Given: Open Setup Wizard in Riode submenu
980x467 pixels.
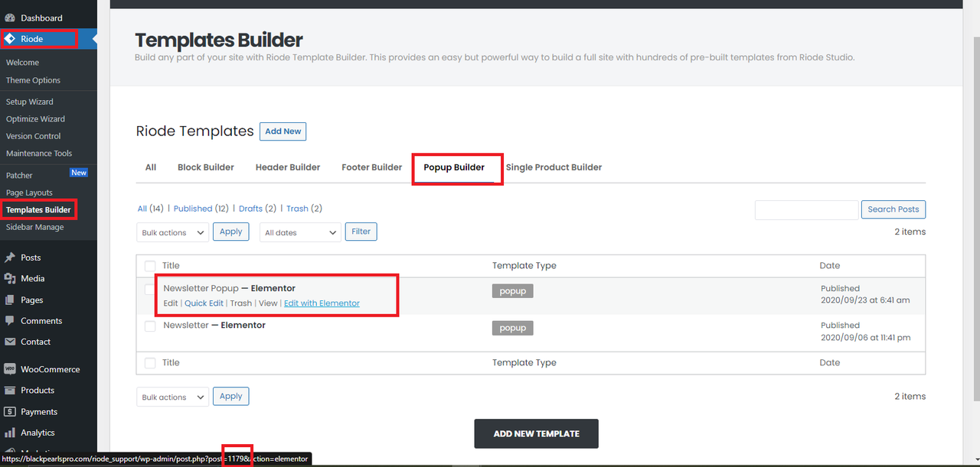Looking at the screenshot, I should [30, 102].
